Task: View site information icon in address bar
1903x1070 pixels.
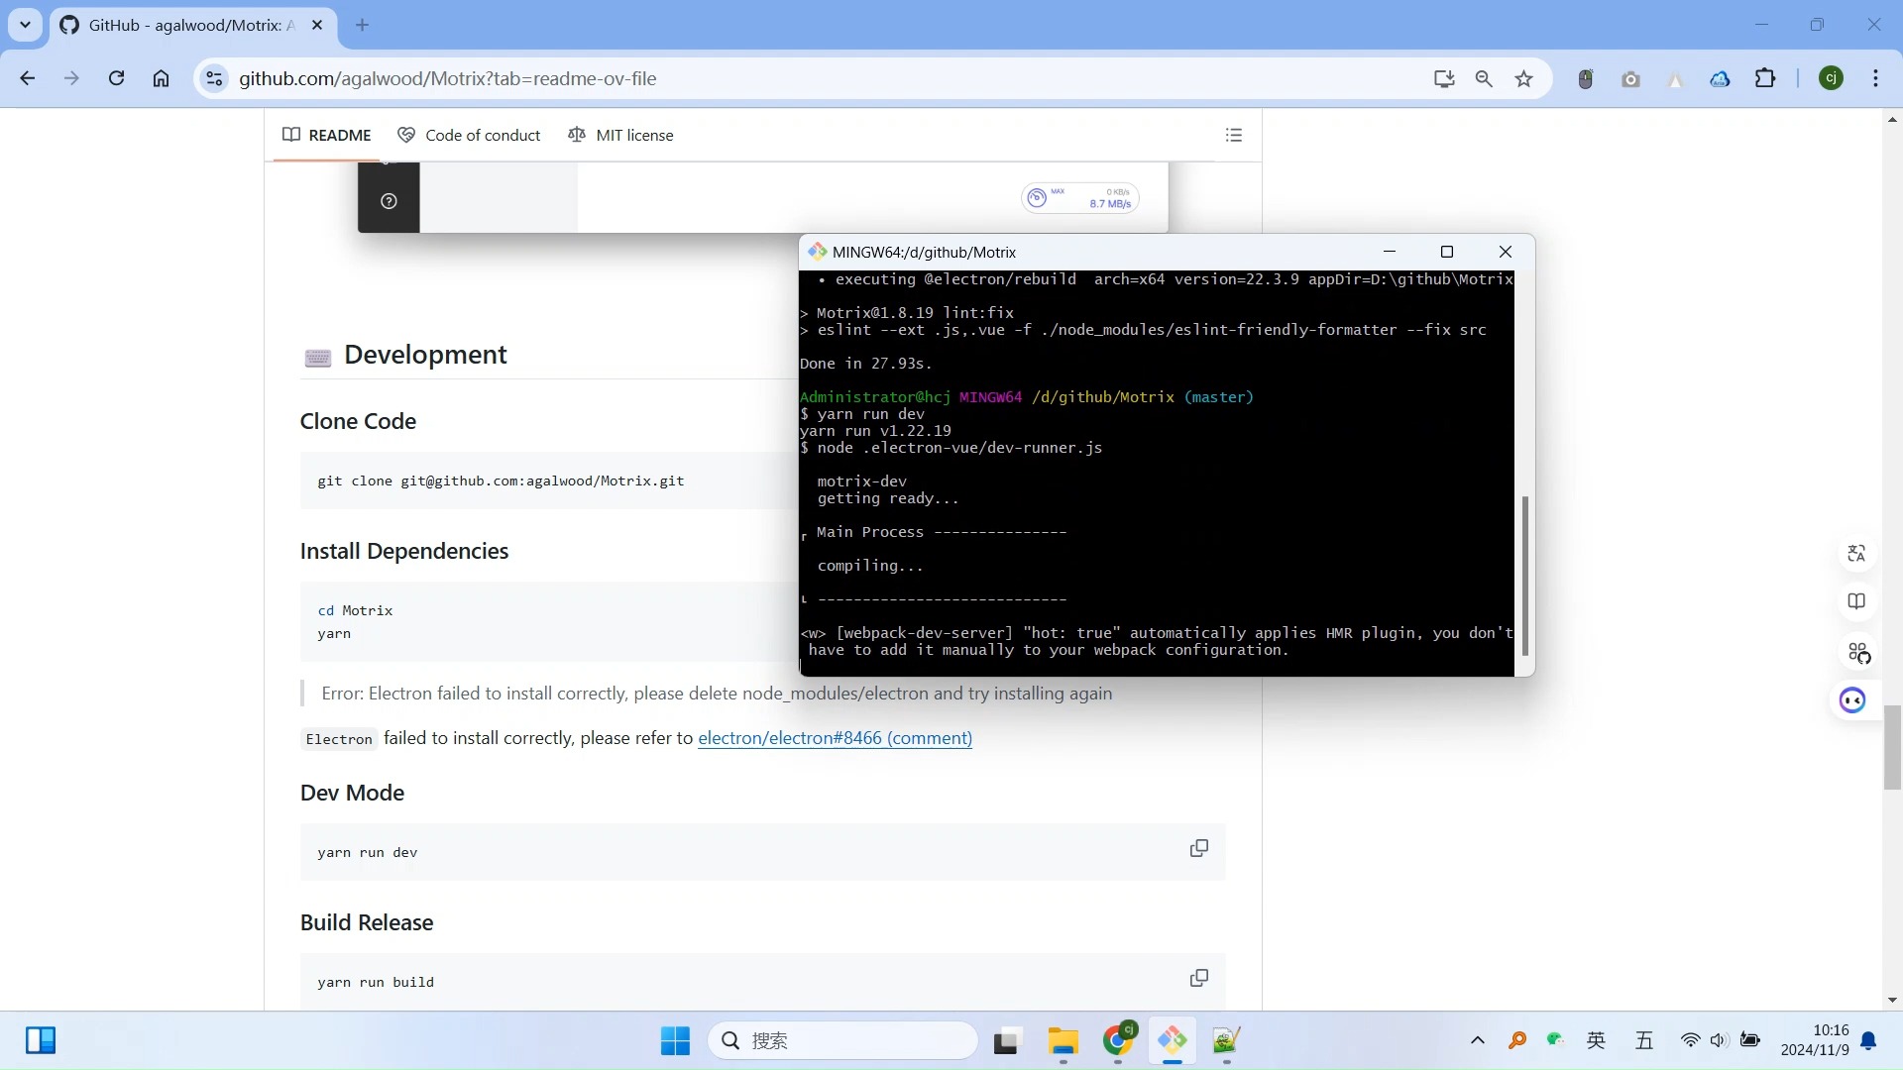Action: click(x=214, y=78)
